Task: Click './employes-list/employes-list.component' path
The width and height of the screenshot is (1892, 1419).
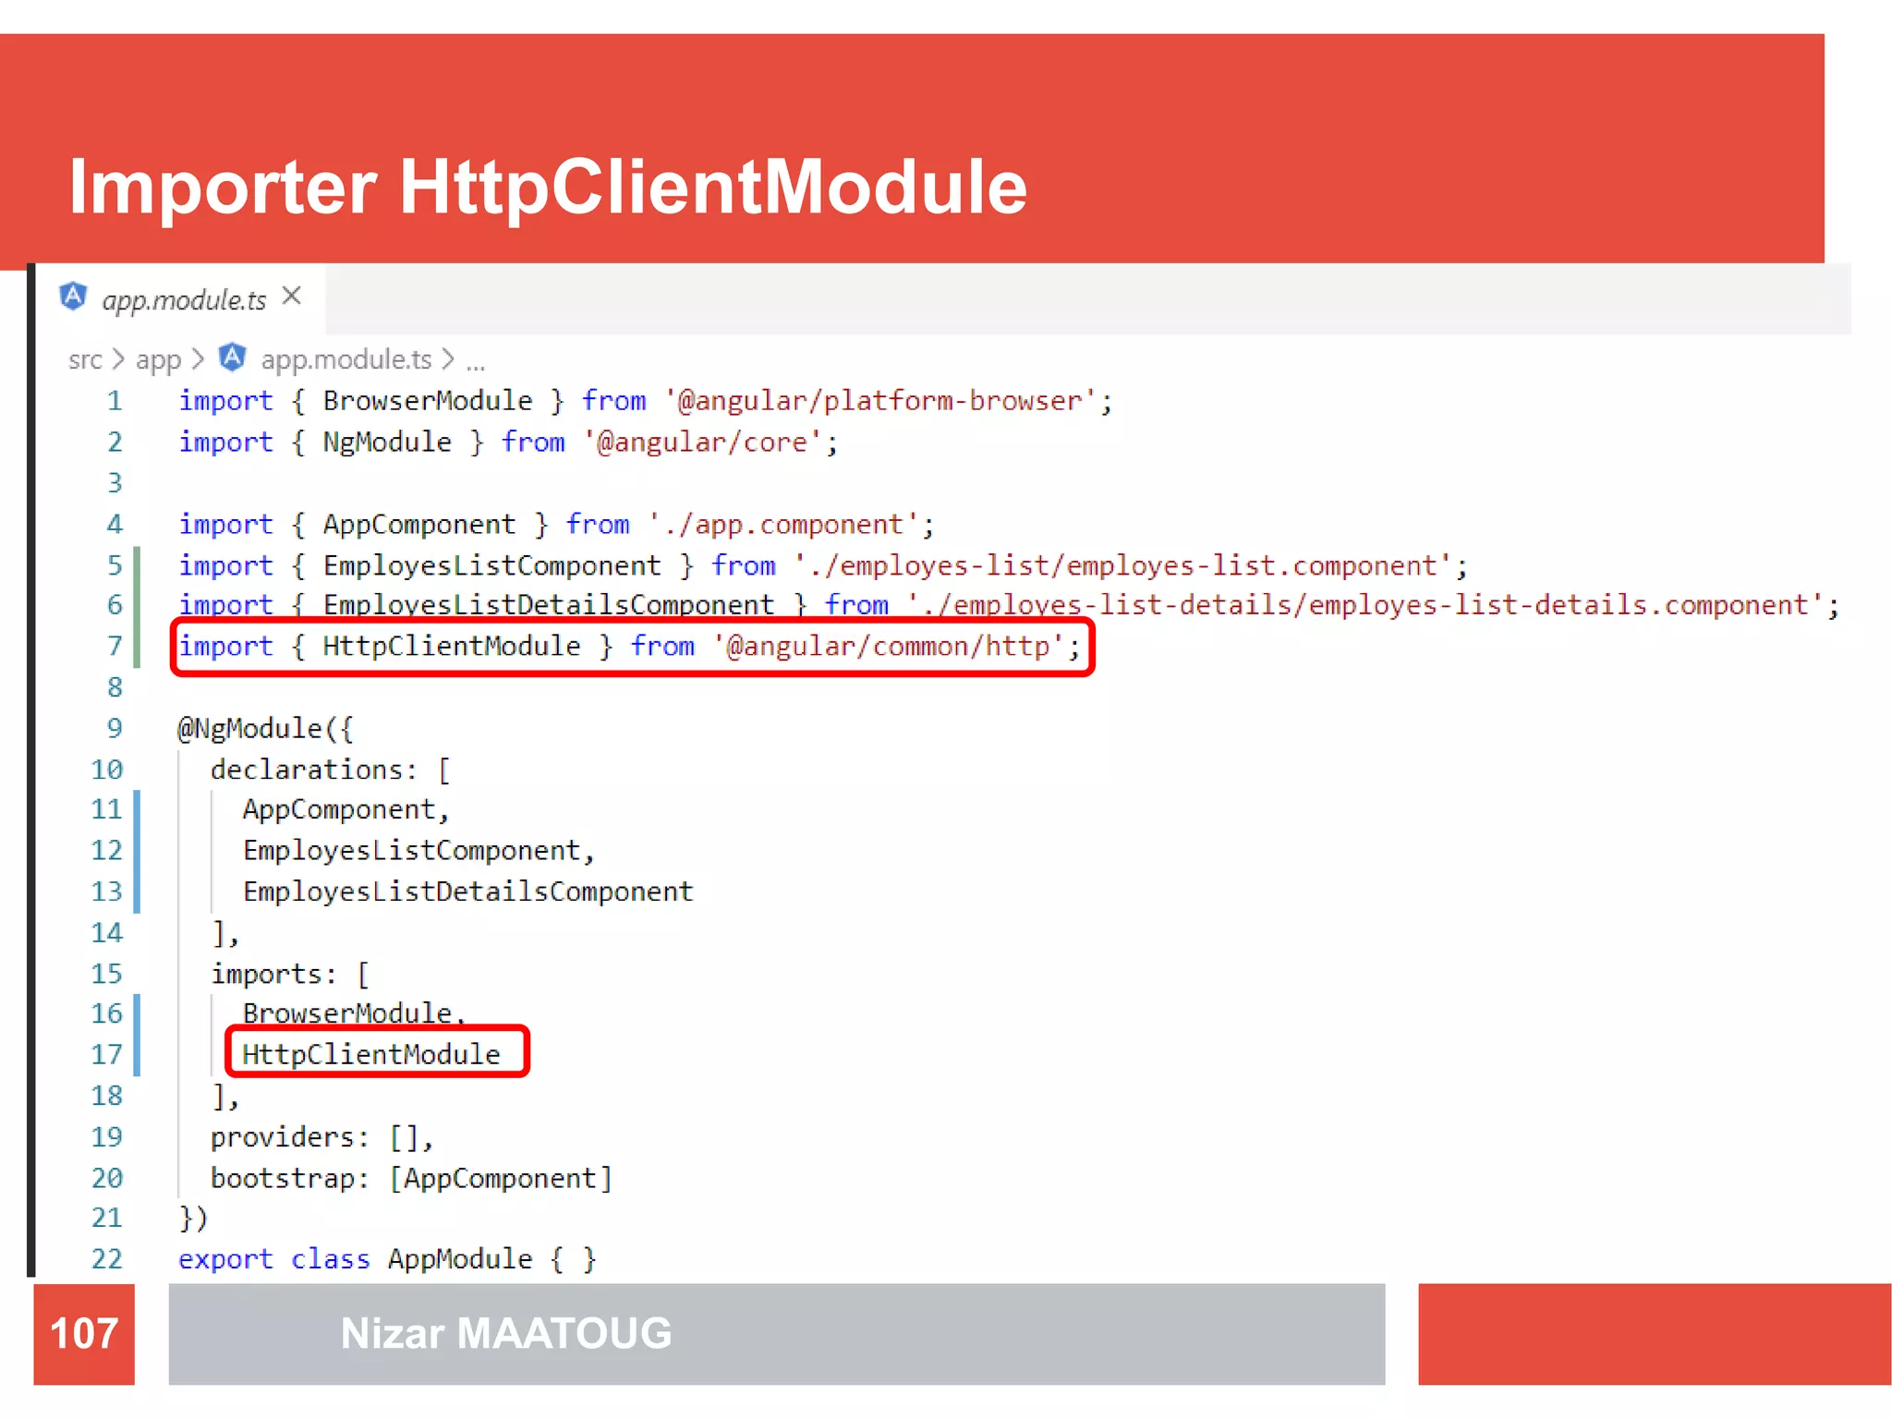Action: click(x=1122, y=564)
